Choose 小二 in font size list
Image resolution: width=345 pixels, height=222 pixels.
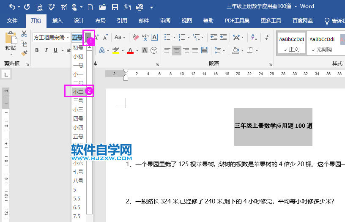click(79, 92)
